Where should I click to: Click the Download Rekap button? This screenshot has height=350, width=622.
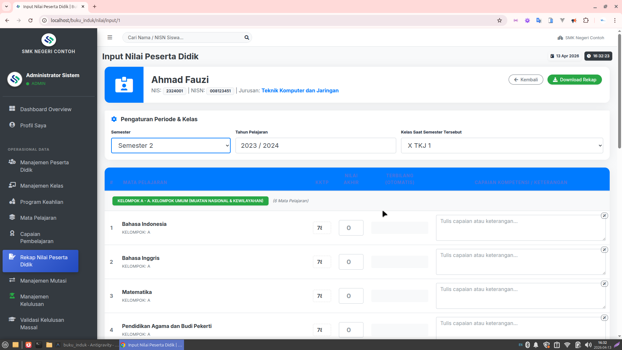[x=574, y=80]
